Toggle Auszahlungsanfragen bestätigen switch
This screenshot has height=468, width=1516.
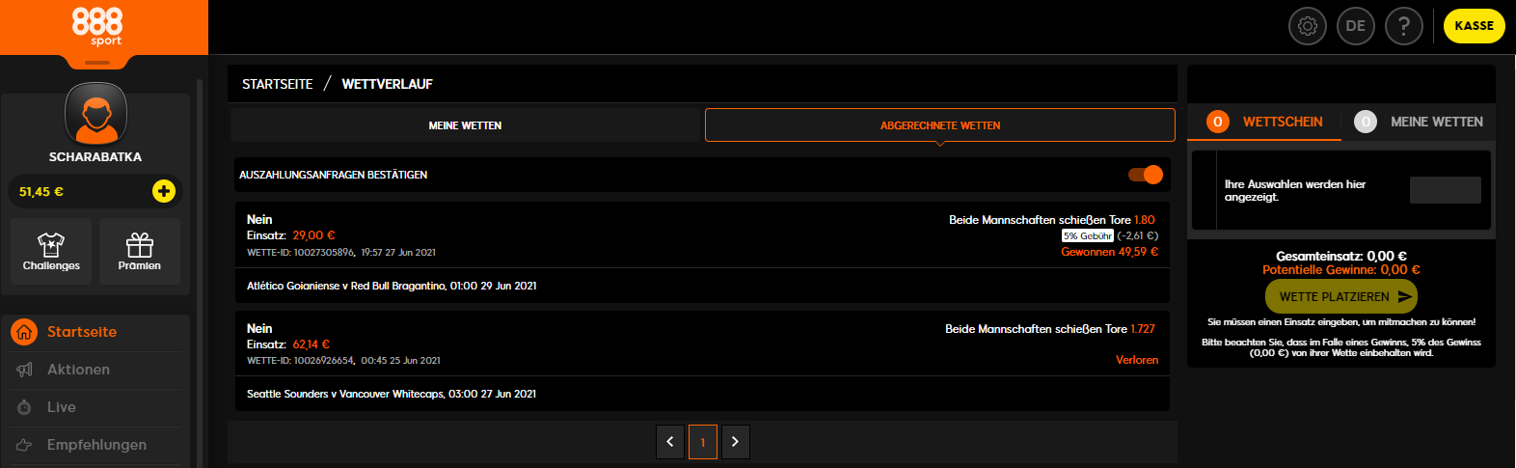pyautogui.click(x=1146, y=175)
